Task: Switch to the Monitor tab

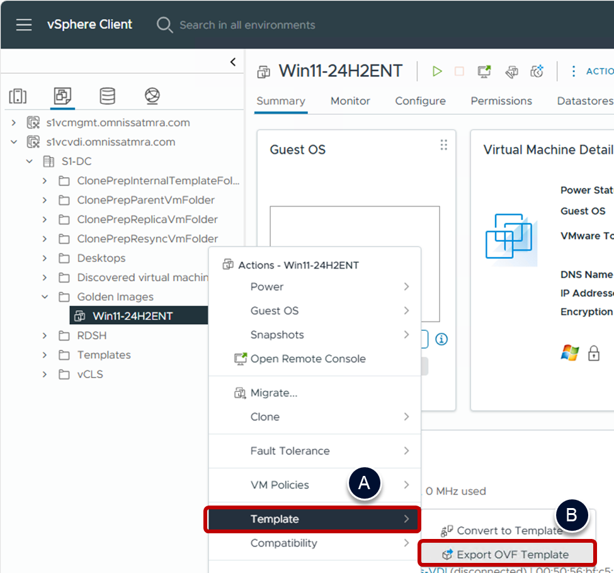Action: [x=350, y=101]
